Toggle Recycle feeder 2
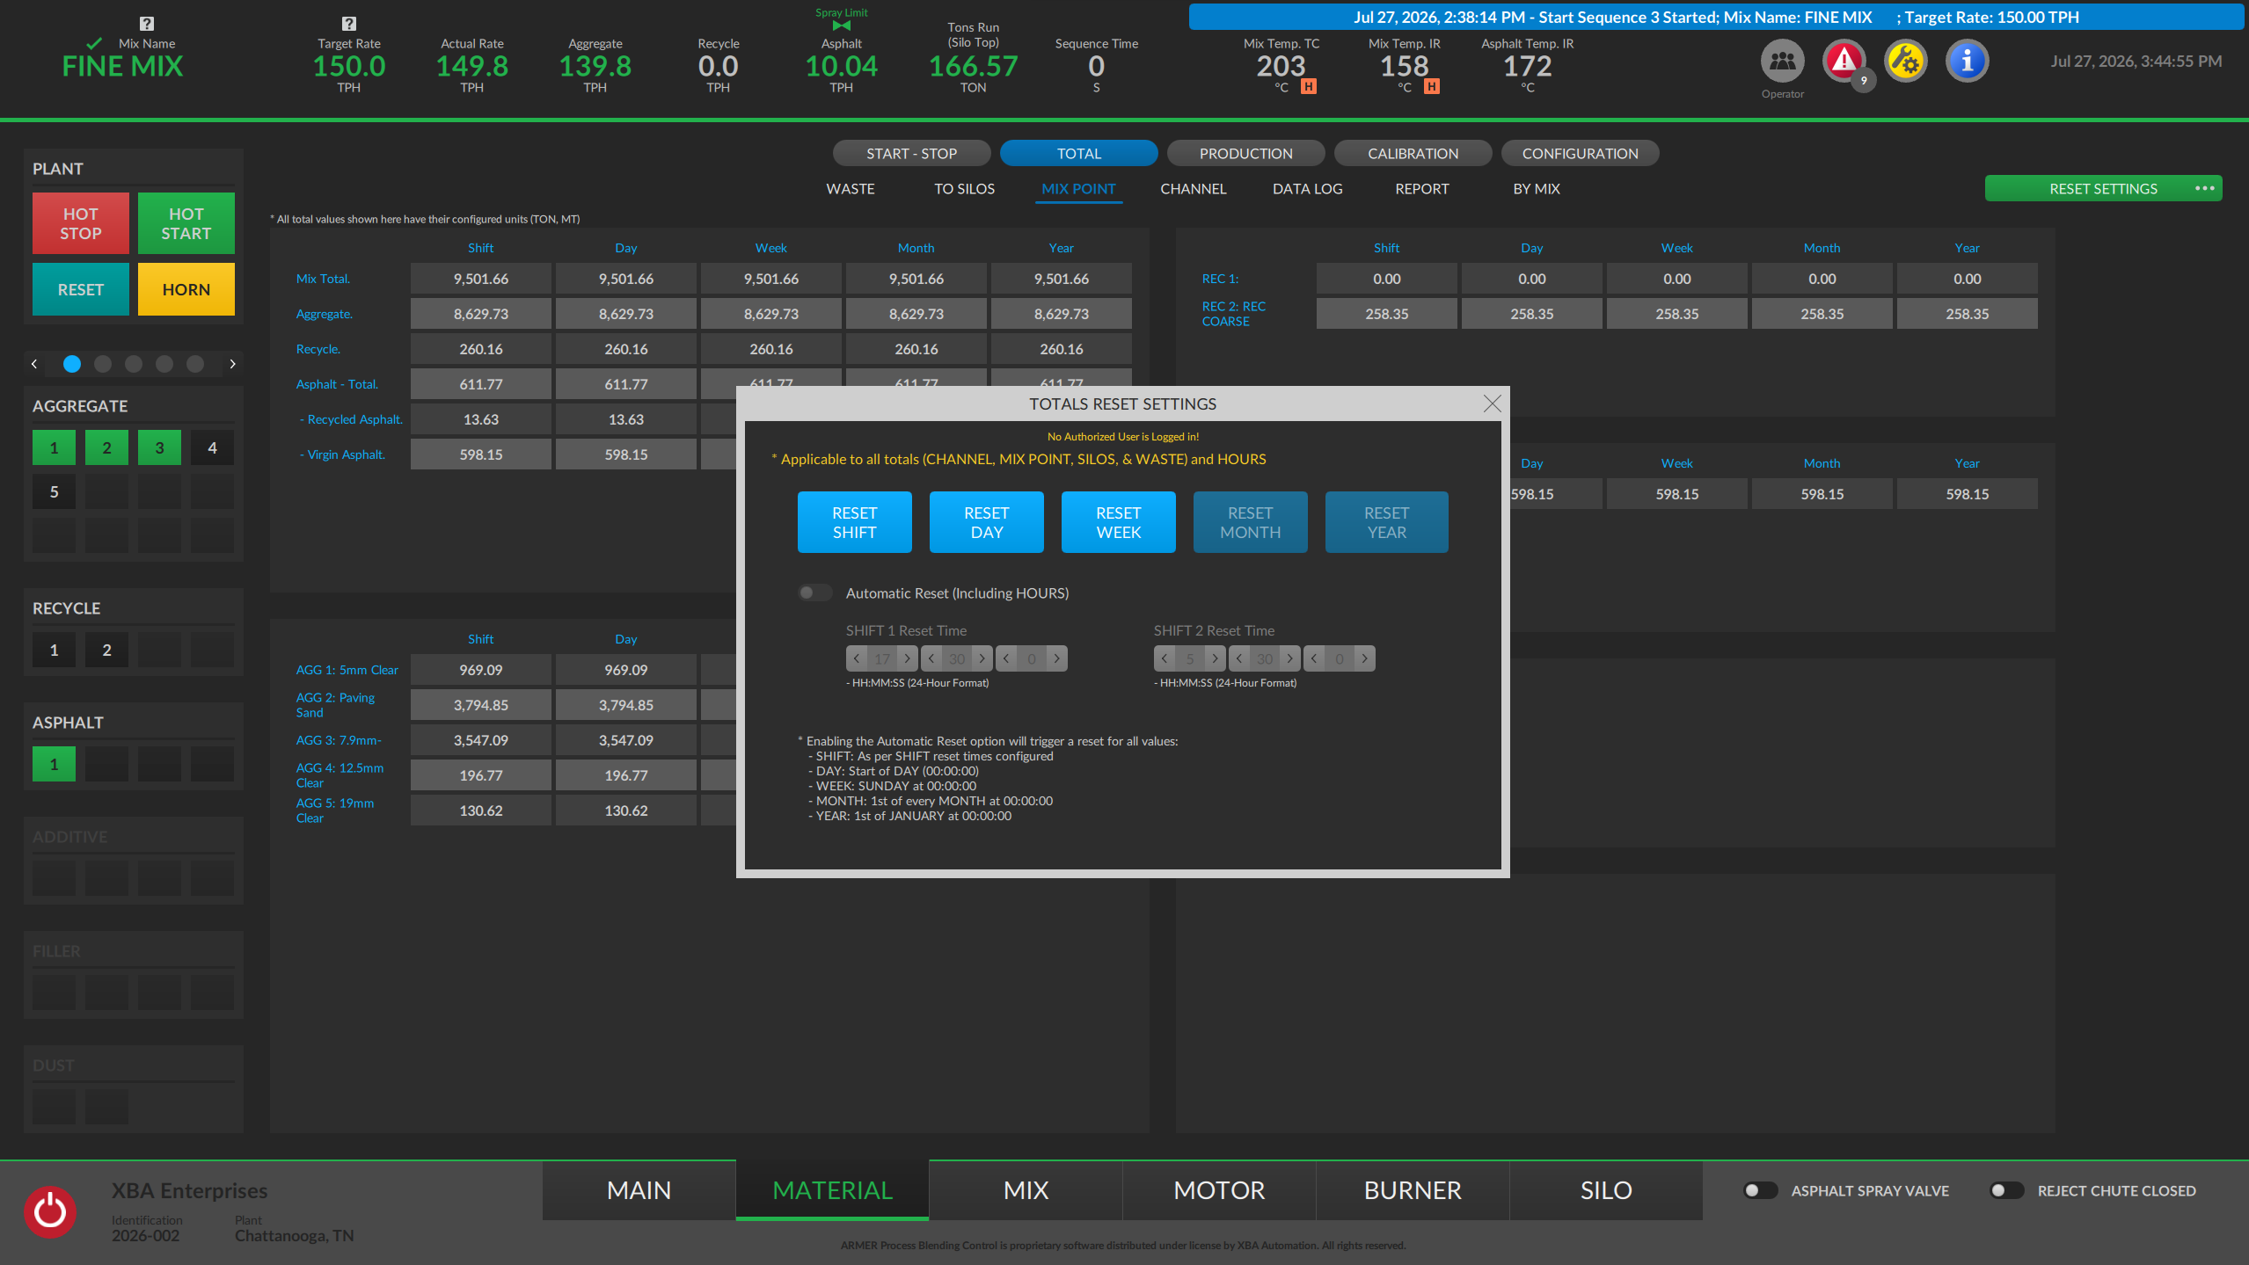 (x=107, y=650)
